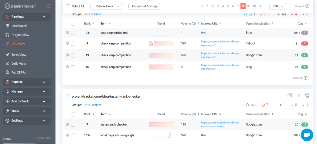Click the green 13 day-change badge
This screenshot has width=317, height=144.
(305, 124)
